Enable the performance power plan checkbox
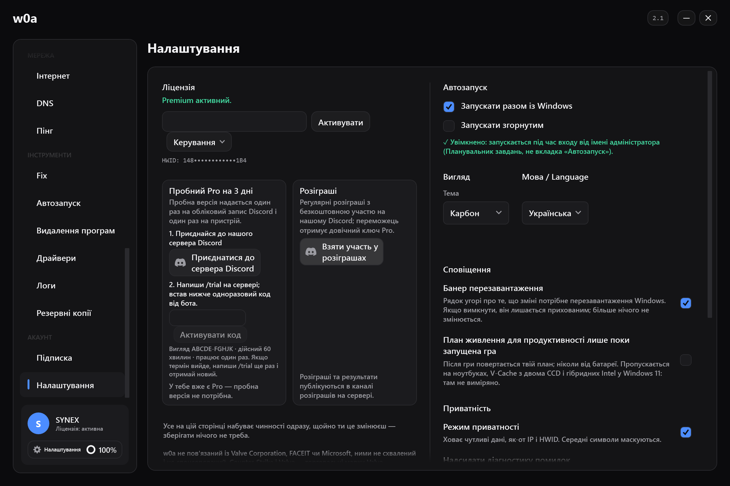Image resolution: width=730 pixels, height=486 pixels. (686, 360)
